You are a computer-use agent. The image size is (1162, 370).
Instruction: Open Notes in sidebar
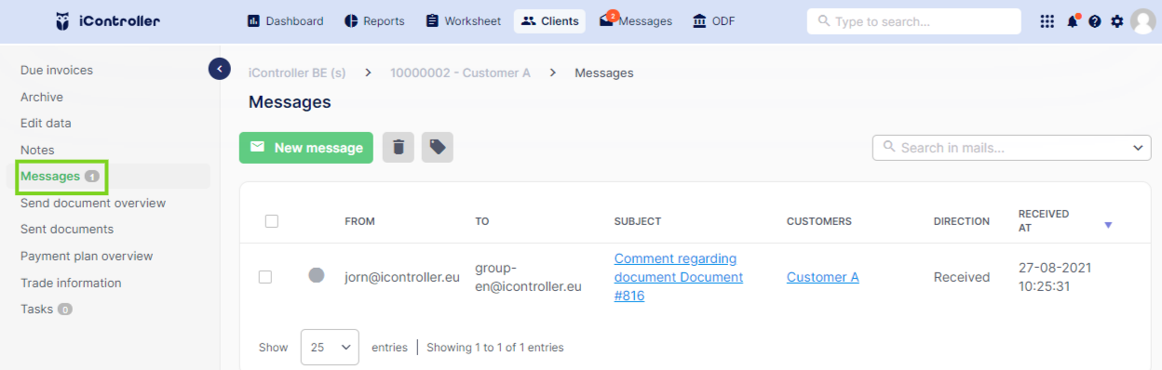pos(37,150)
